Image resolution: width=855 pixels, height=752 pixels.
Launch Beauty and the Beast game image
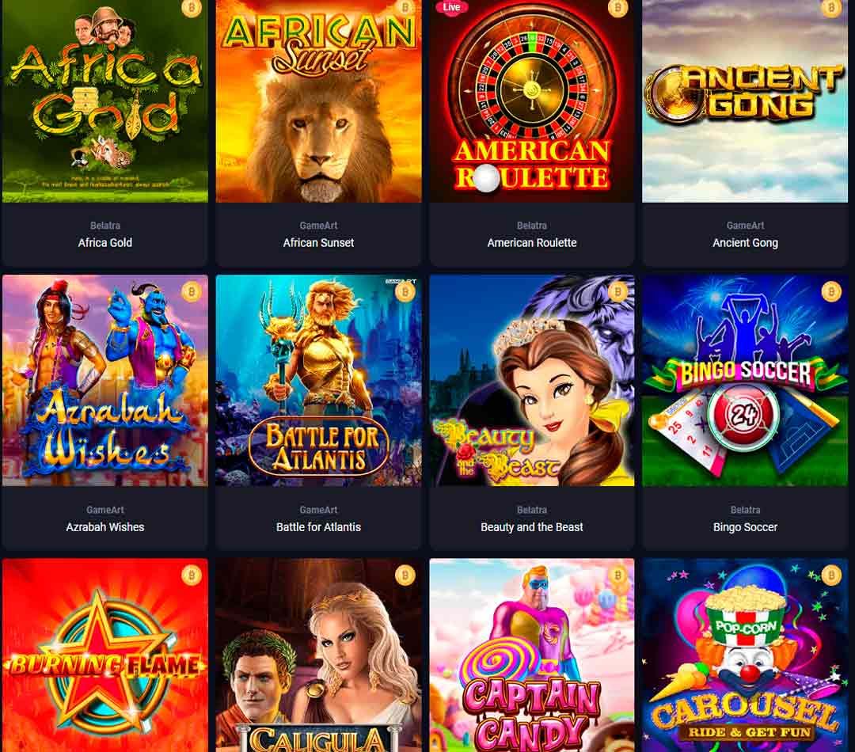(532, 380)
